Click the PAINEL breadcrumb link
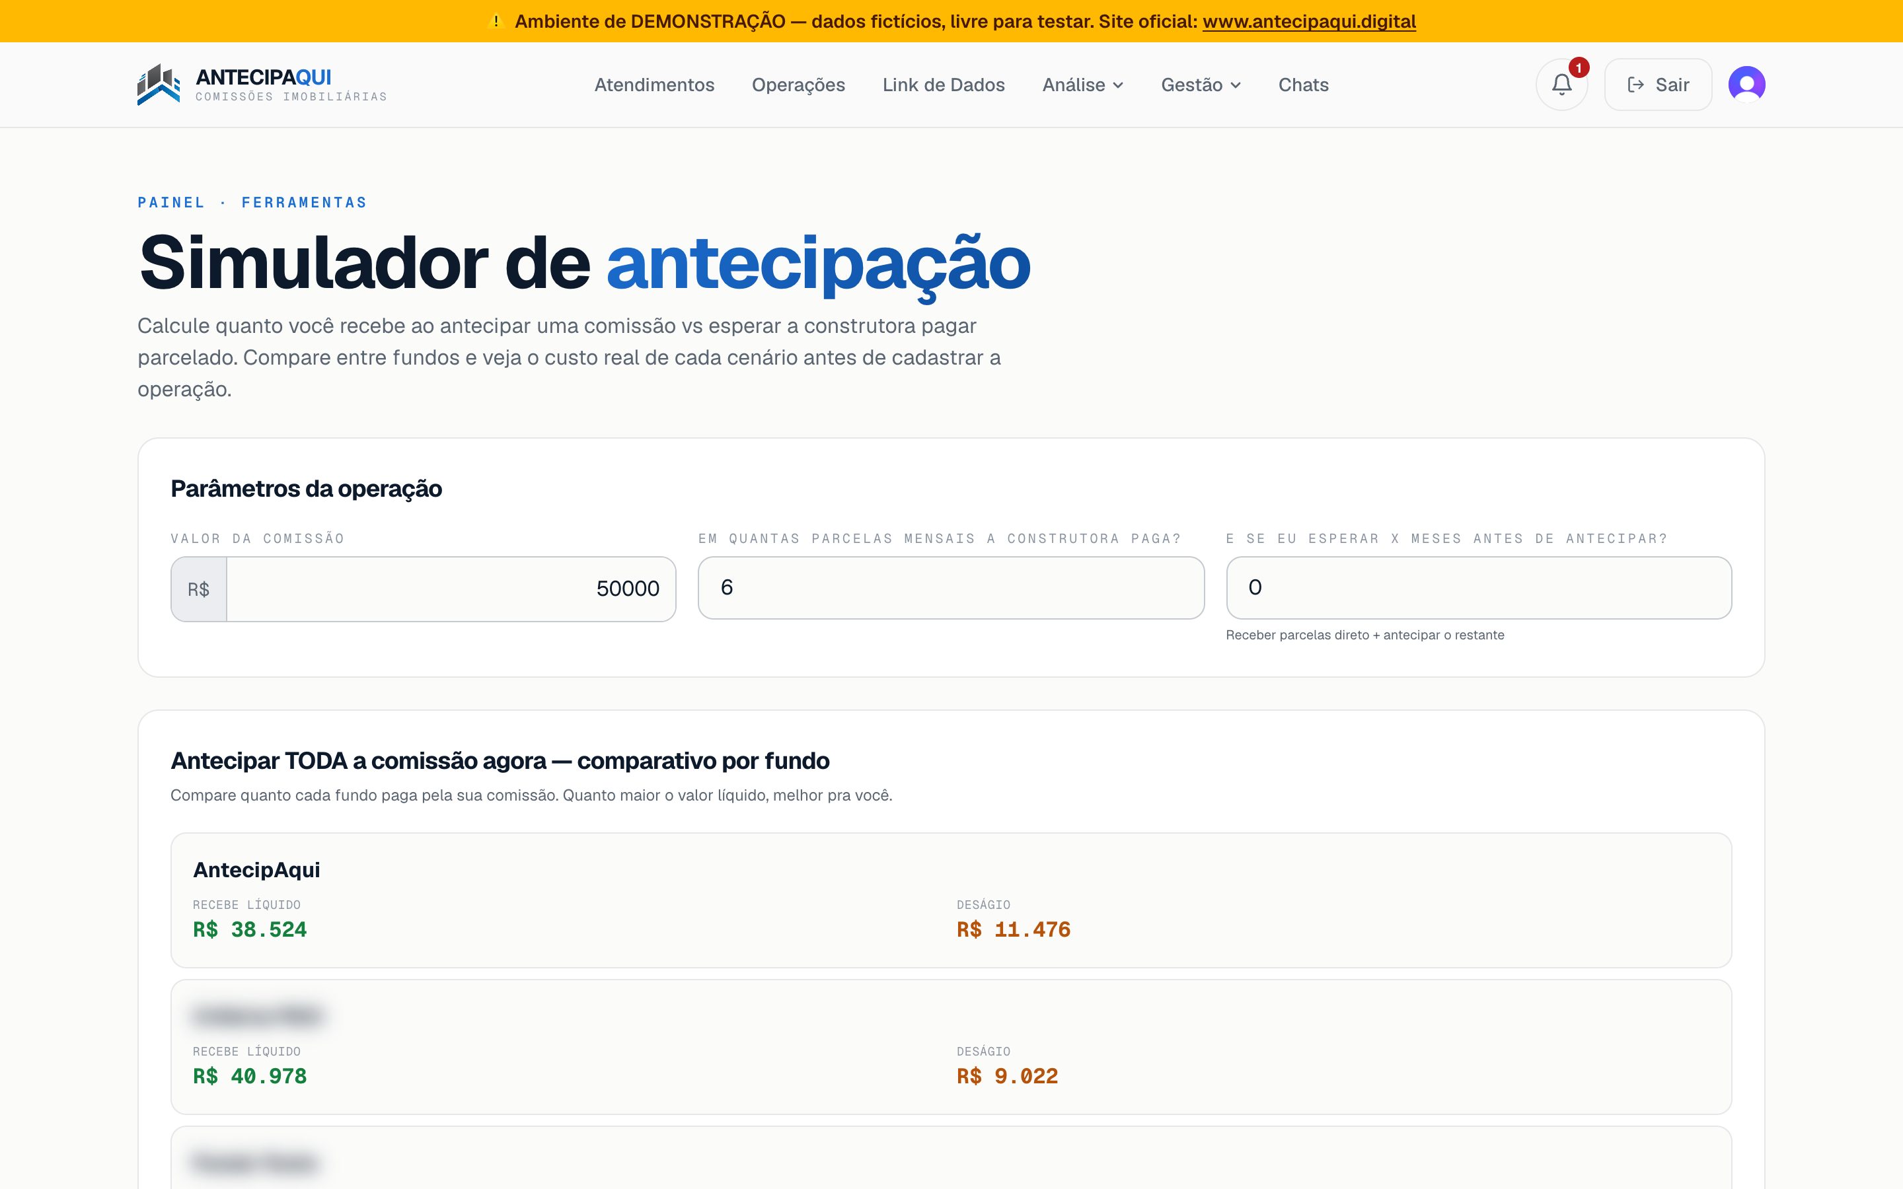1903x1189 pixels. tap(171, 203)
